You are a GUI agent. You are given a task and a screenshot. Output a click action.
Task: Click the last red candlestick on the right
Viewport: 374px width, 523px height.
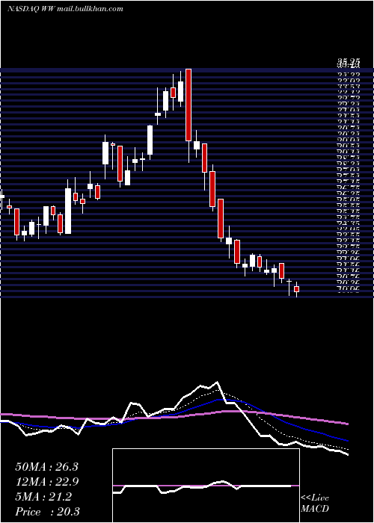[x=296, y=289]
